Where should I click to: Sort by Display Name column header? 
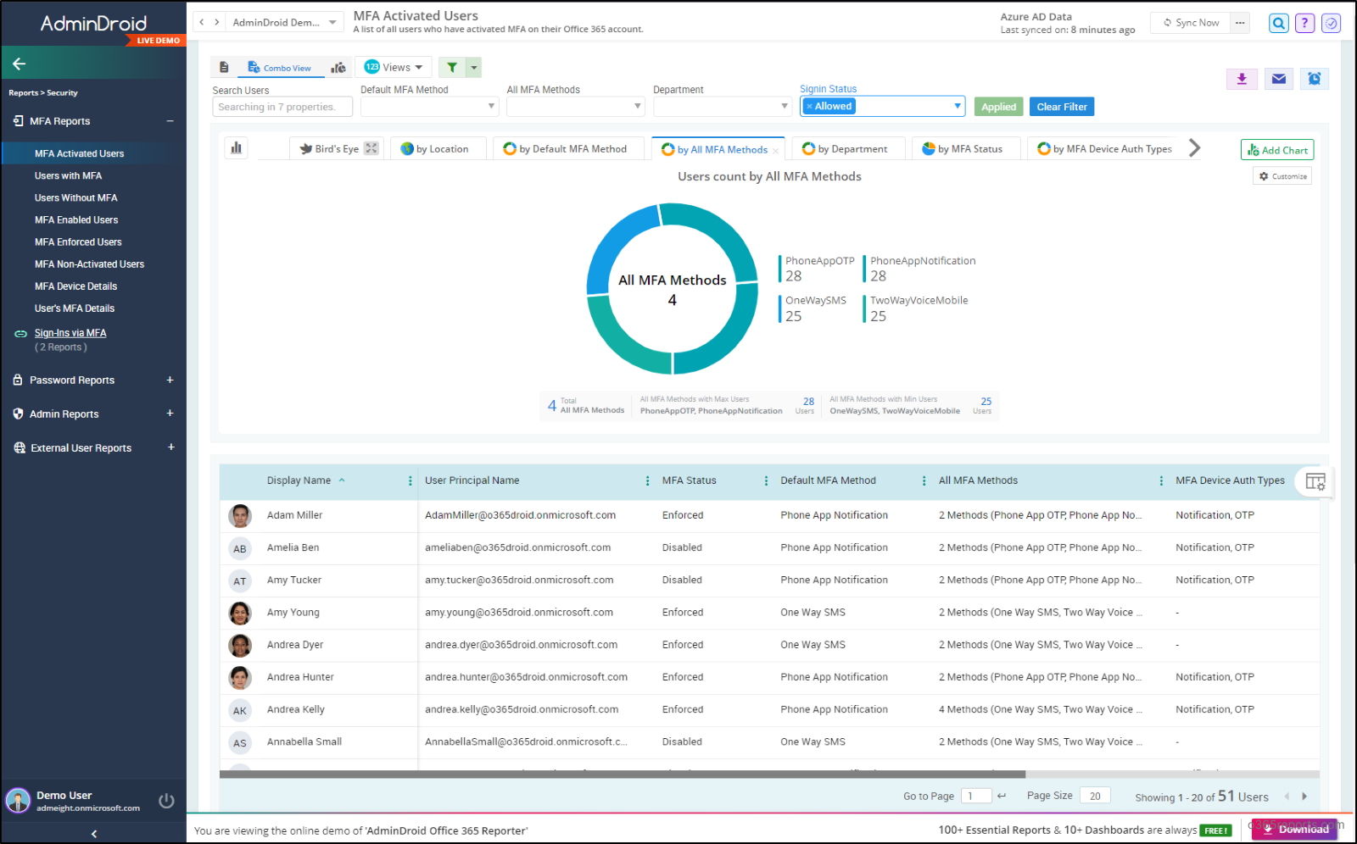point(299,480)
